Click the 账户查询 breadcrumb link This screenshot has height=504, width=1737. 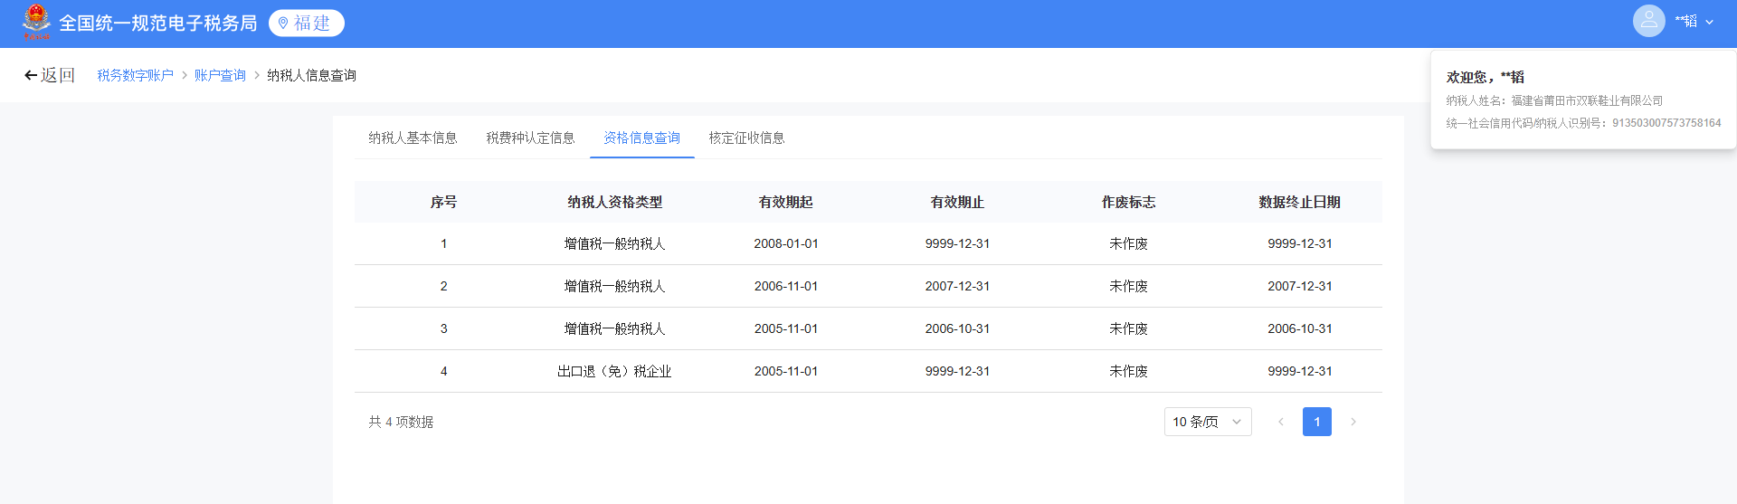click(x=220, y=75)
